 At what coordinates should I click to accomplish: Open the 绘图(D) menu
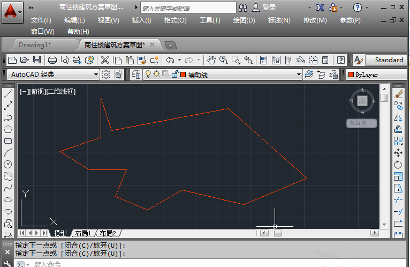(x=244, y=20)
